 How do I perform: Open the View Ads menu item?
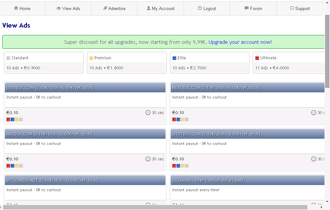68,8
